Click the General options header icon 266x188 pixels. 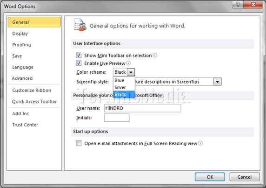click(x=80, y=25)
